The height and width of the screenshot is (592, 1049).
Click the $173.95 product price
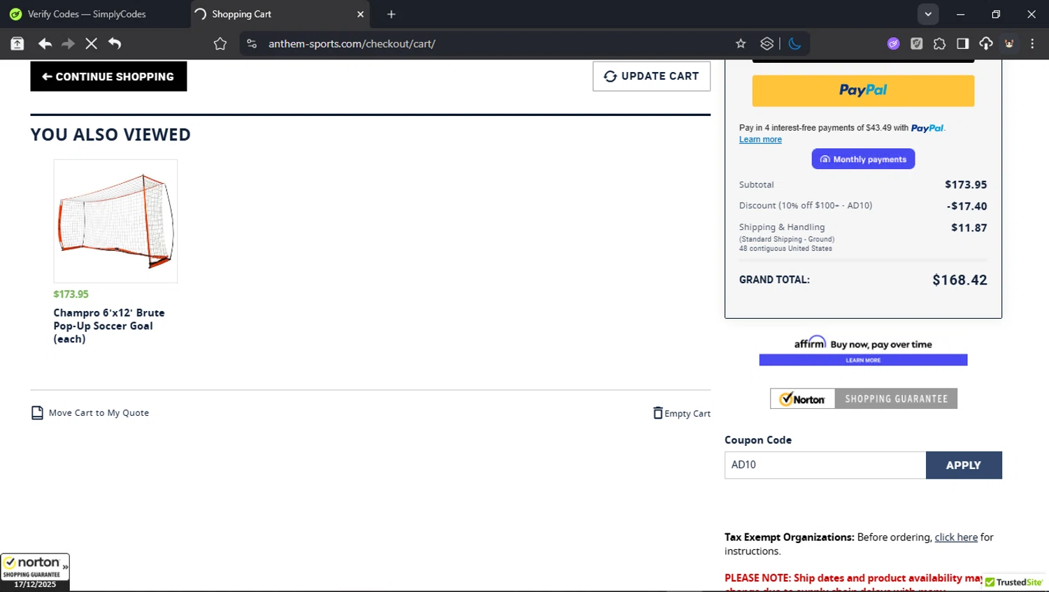pyautogui.click(x=71, y=294)
